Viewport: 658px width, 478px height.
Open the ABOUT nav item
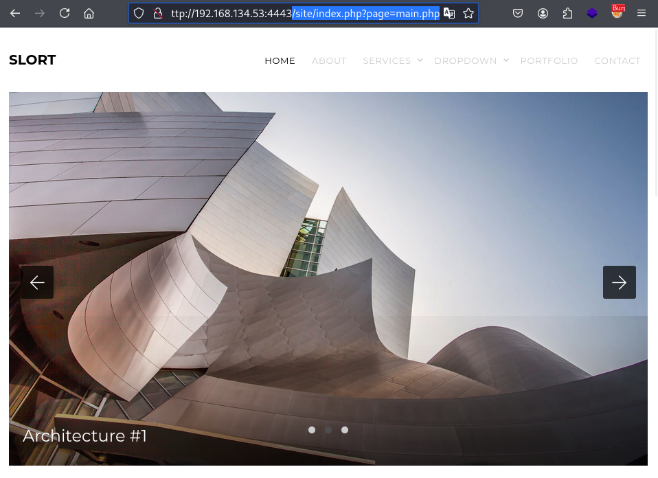click(329, 61)
